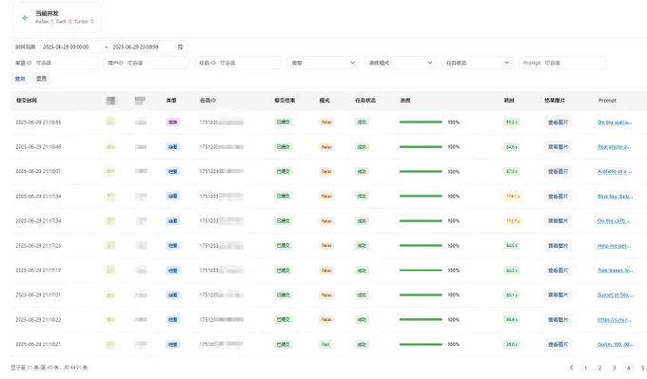Go to page 5
This screenshot has height=379, width=647.
pos(642,368)
